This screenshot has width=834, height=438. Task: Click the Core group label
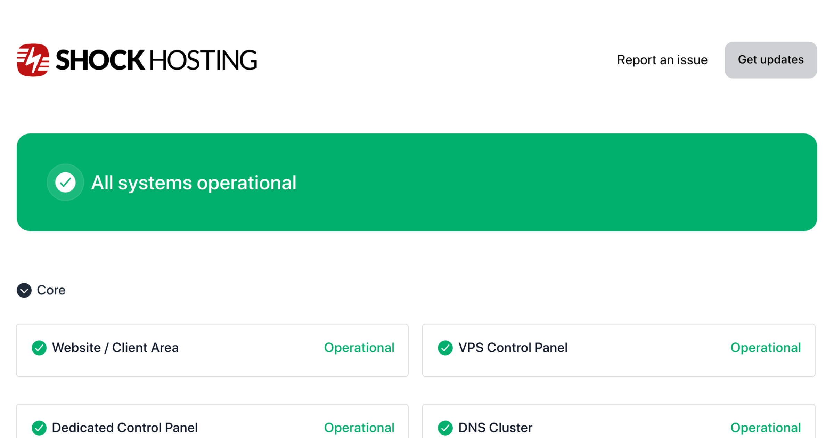pyautogui.click(x=51, y=290)
